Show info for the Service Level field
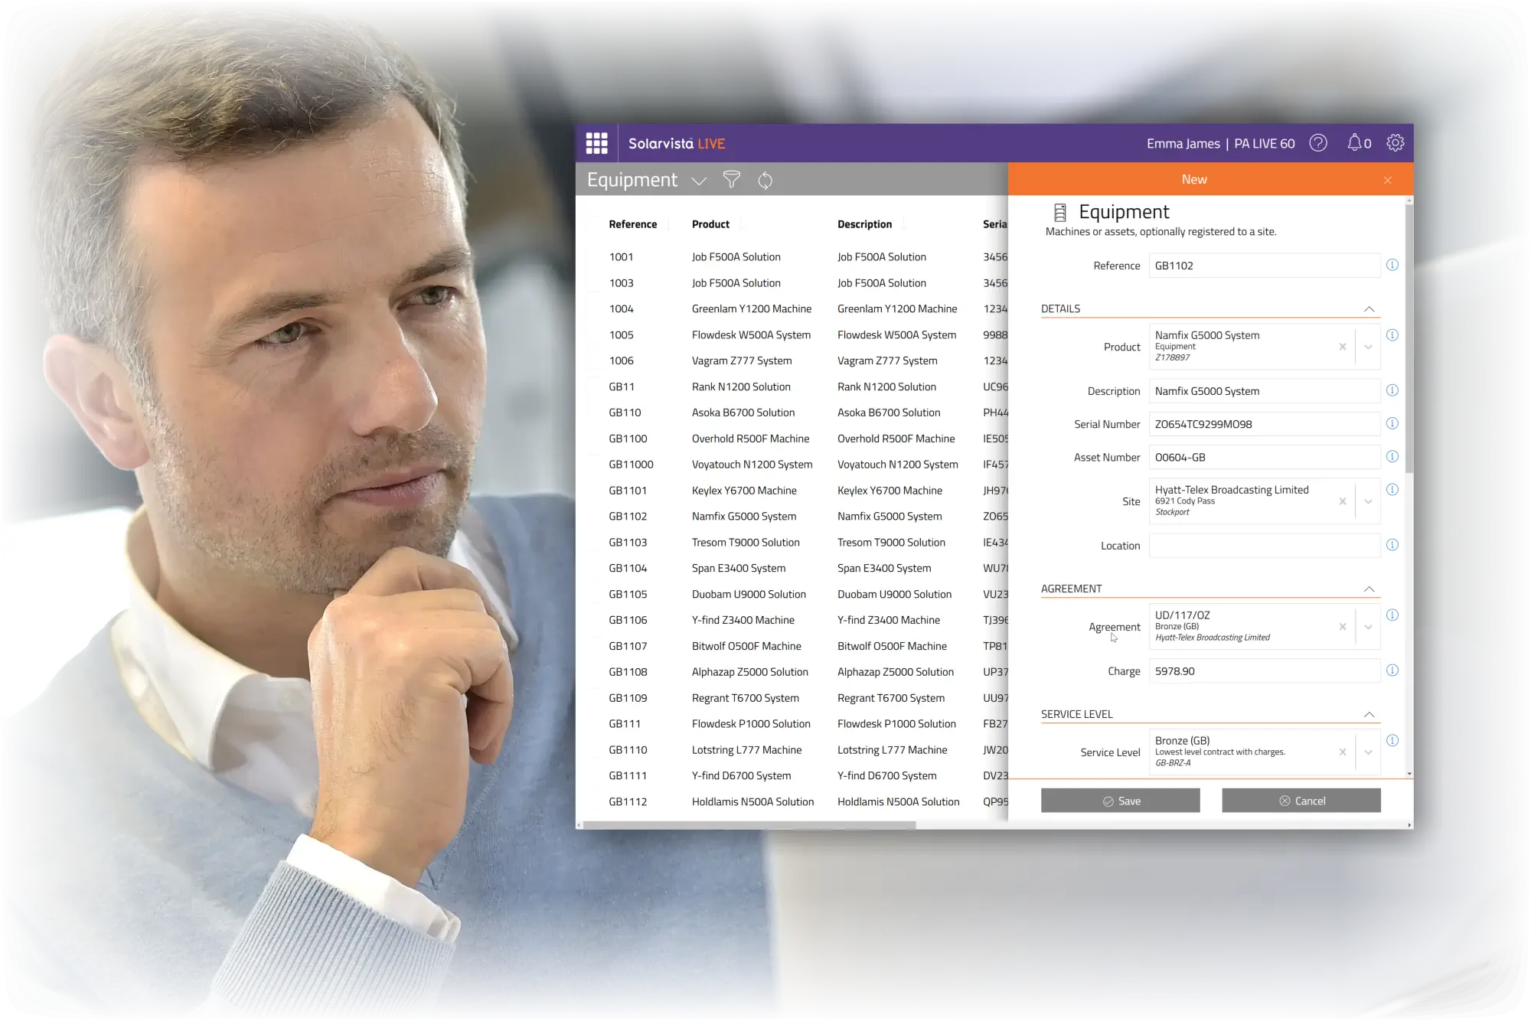Viewport: 1531px width, 1021px height. (1392, 741)
